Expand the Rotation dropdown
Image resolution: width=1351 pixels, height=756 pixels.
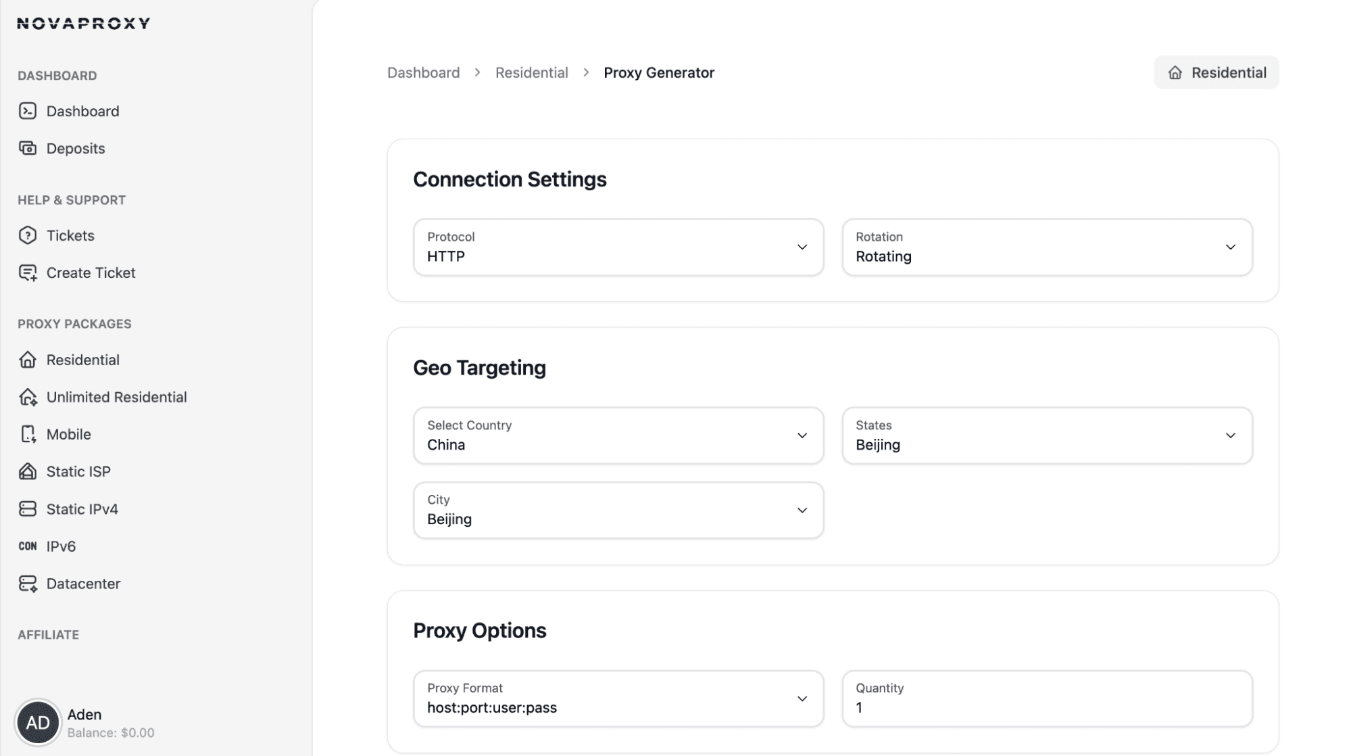(1047, 247)
